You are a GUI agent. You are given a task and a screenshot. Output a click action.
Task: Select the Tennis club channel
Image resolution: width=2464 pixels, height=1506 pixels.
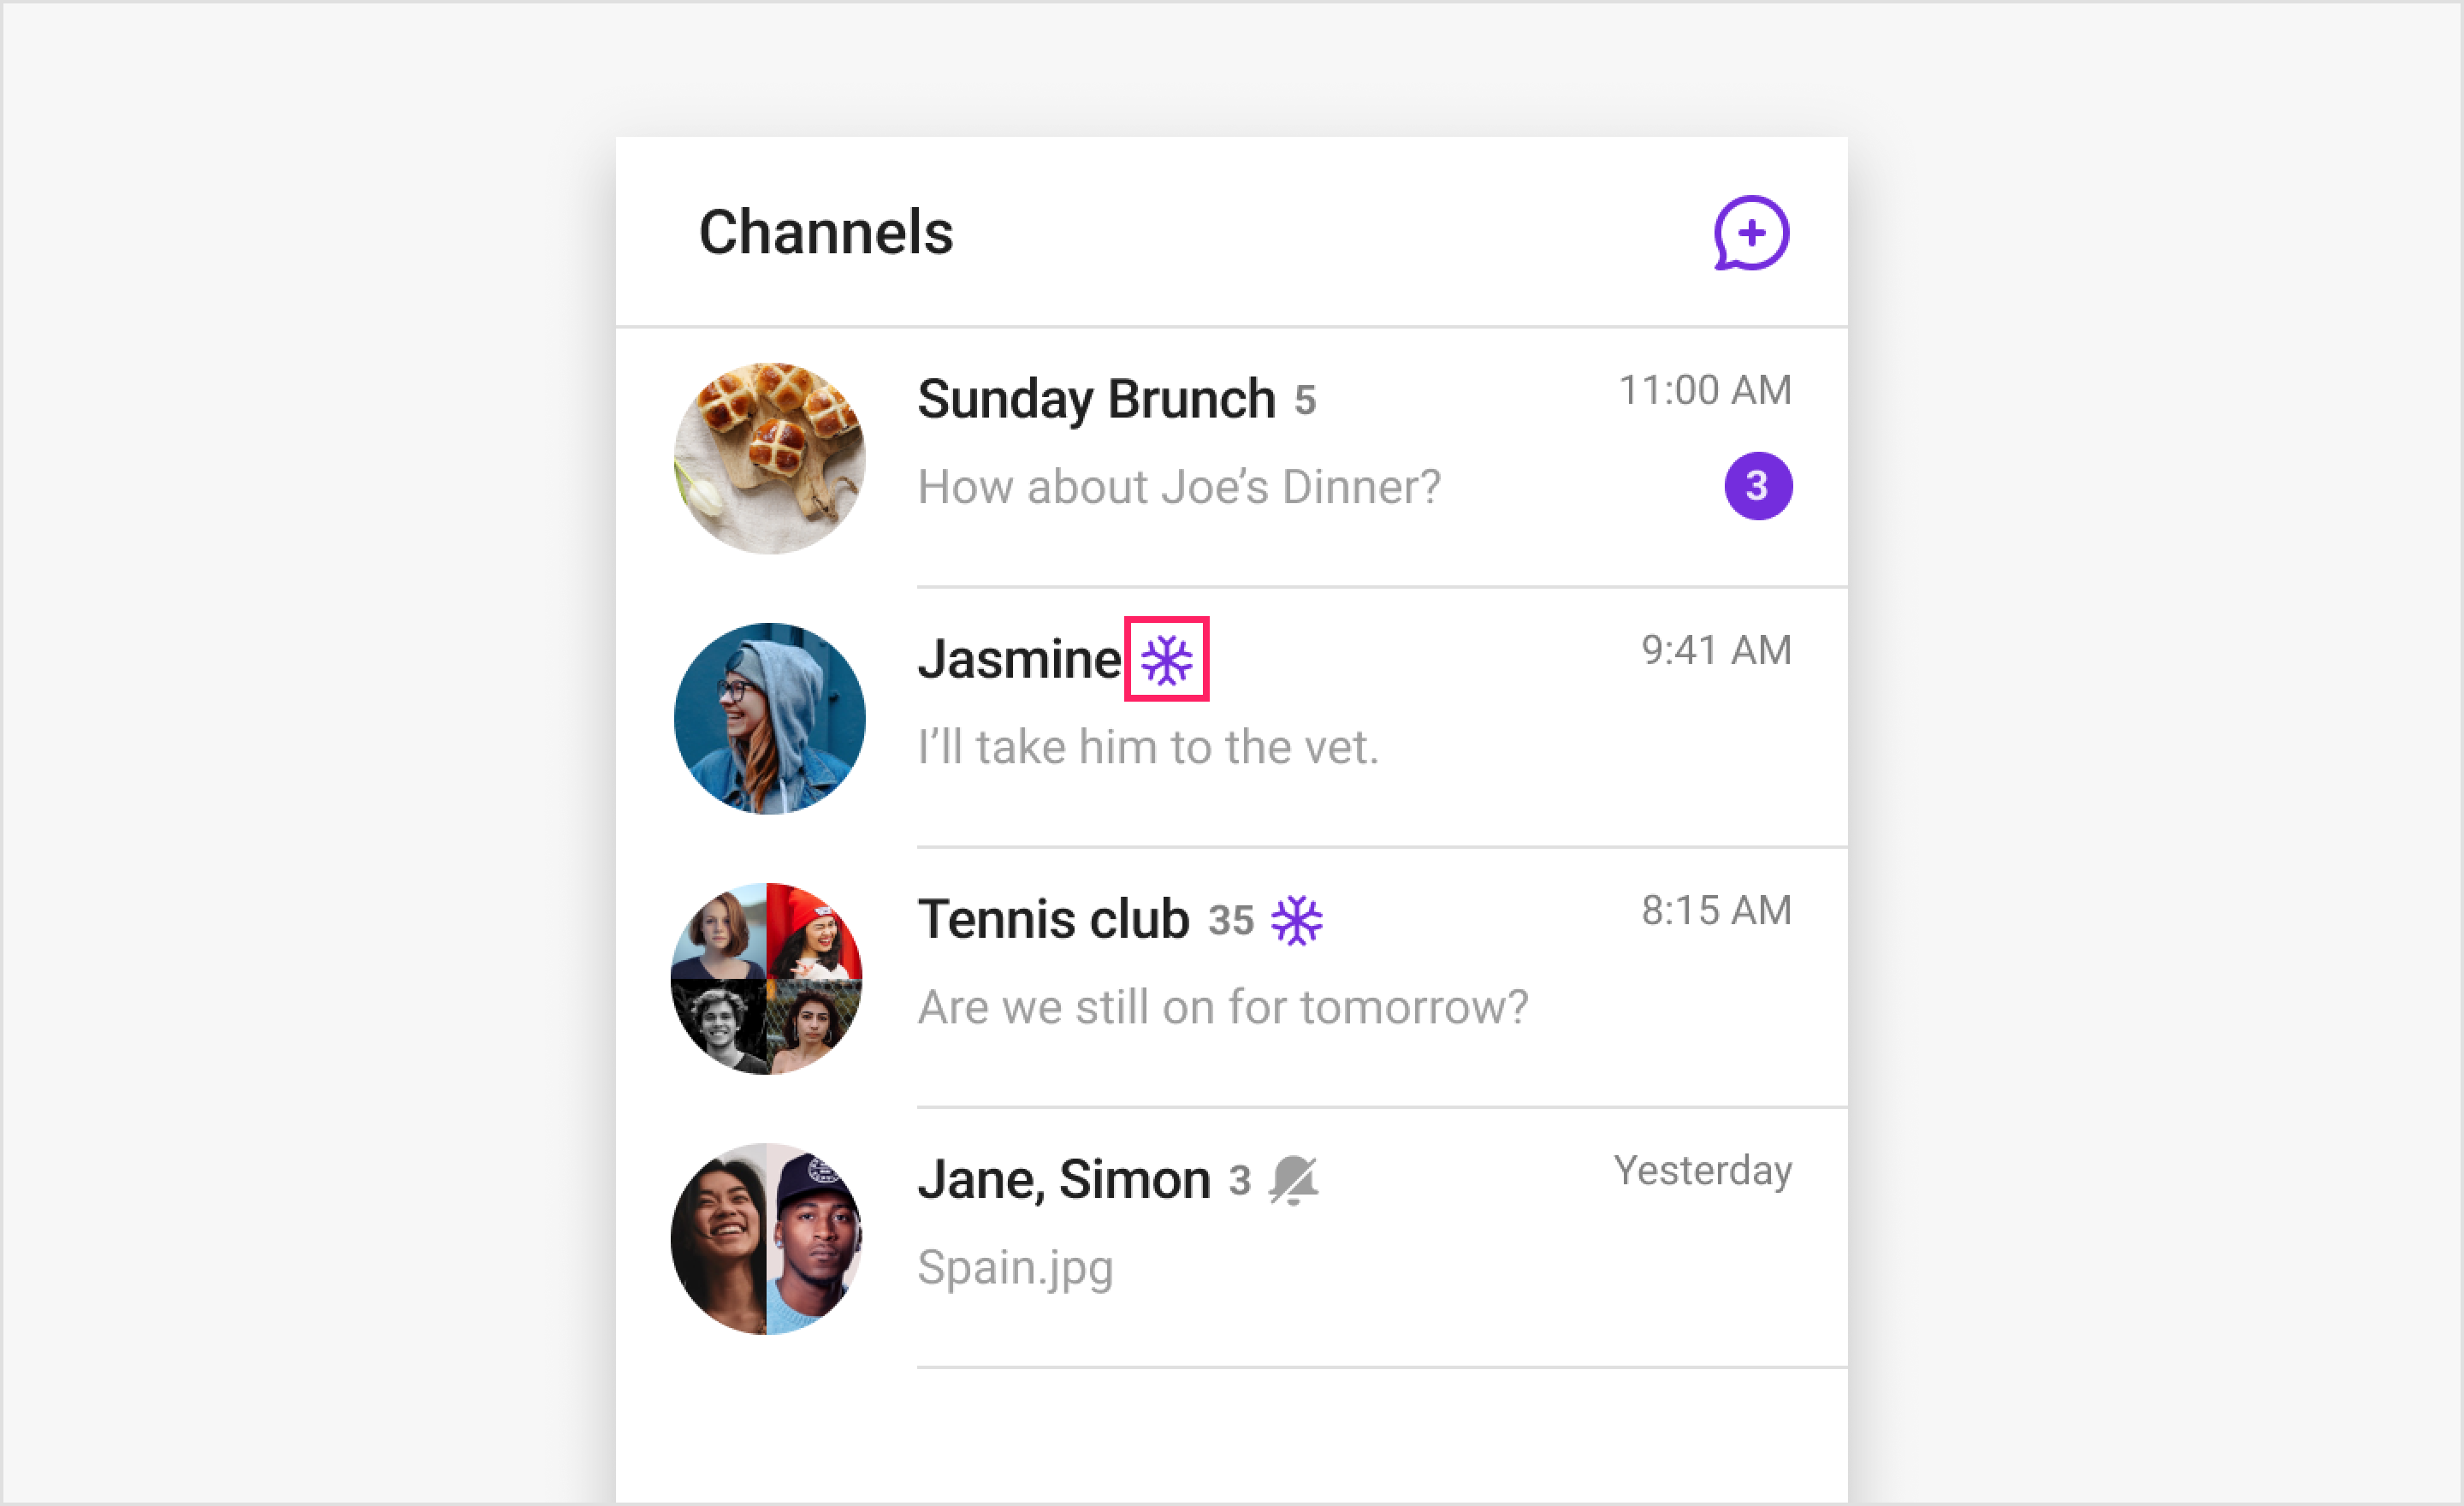point(1200,978)
